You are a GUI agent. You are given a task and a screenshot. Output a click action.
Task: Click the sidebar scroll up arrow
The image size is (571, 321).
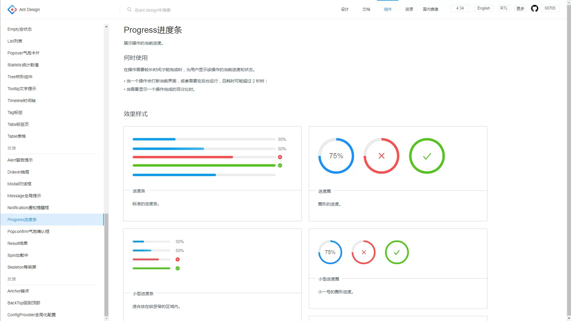click(106, 26)
